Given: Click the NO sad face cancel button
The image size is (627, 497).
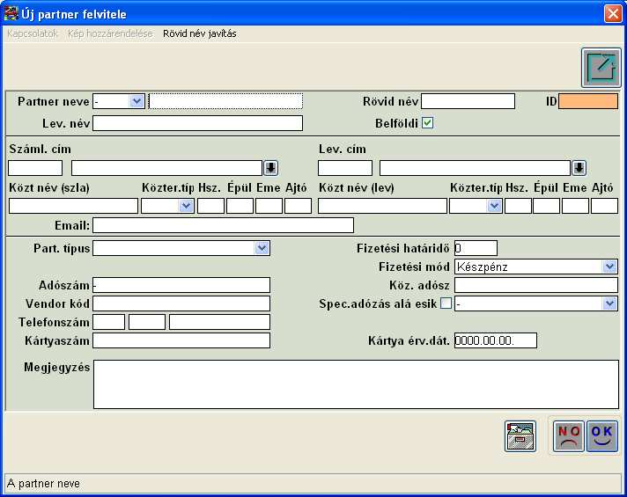Looking at the screenshot, I should pos(569,436).
